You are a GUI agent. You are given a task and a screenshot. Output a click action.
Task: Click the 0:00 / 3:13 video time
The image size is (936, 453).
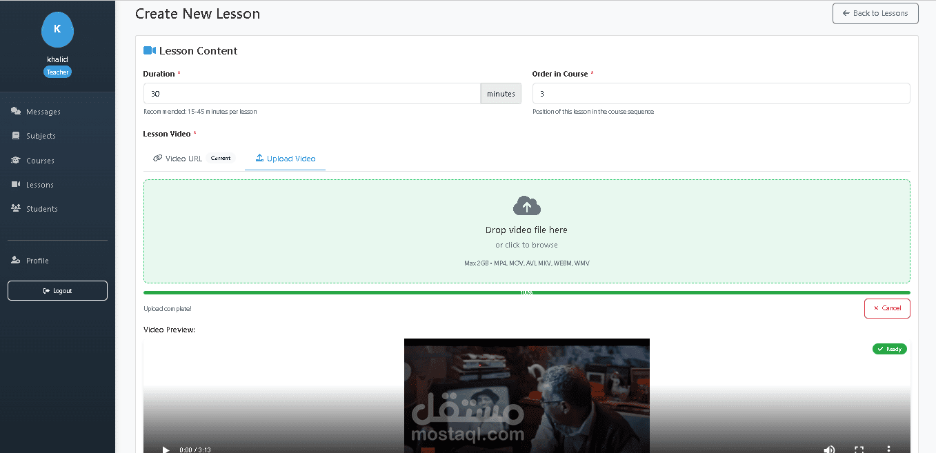(x=195, y=450)
